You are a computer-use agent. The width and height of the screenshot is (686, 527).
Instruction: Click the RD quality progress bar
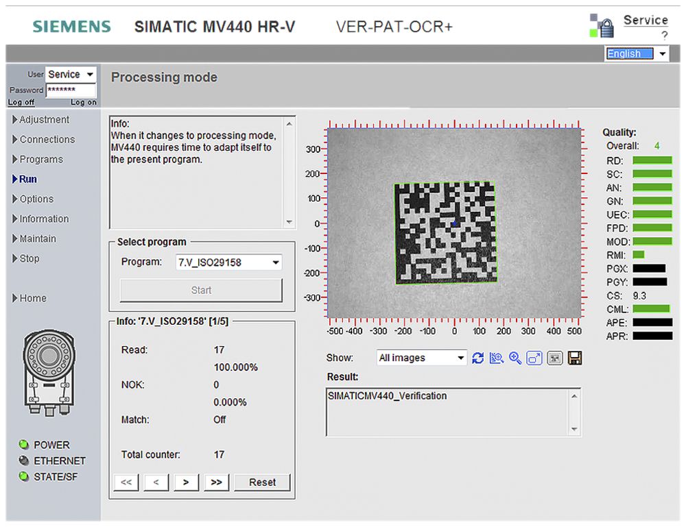point(652,160)
